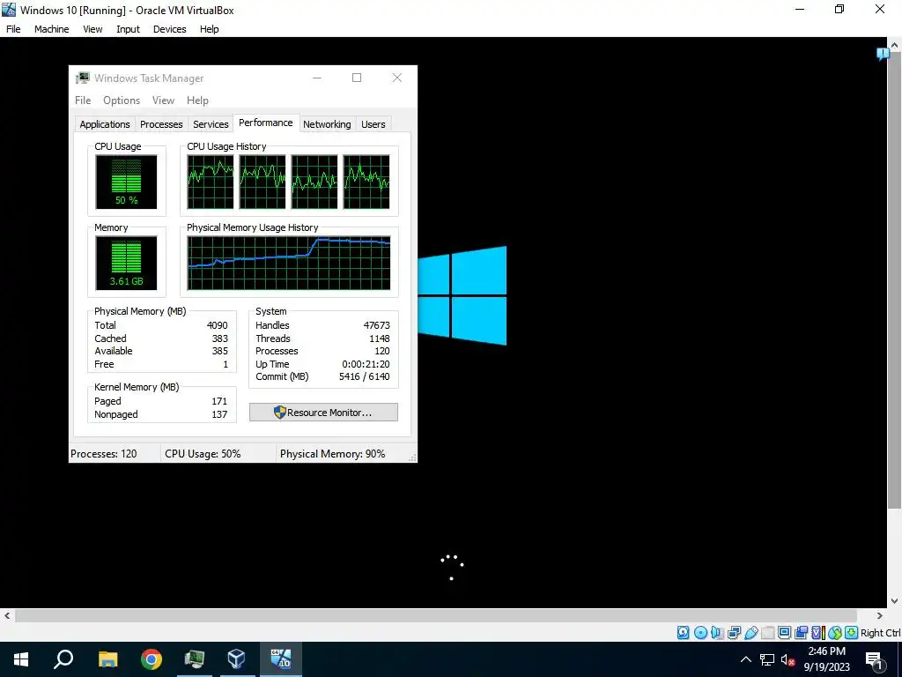The width and height of the screenshot is (902, 677).
Task: Select the Performance tab
Action: pyautogui.click(x=266, y=123)
